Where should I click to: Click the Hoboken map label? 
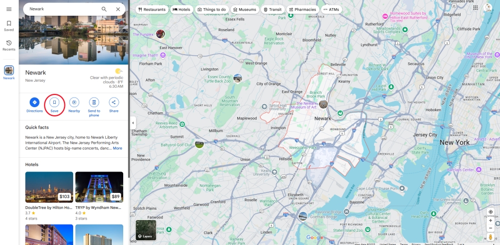point(434,110)
